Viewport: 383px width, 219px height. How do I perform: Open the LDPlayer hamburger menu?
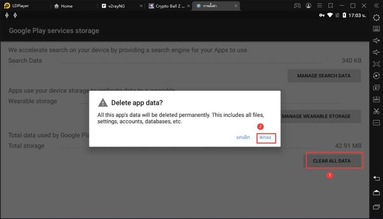[319, 6]
